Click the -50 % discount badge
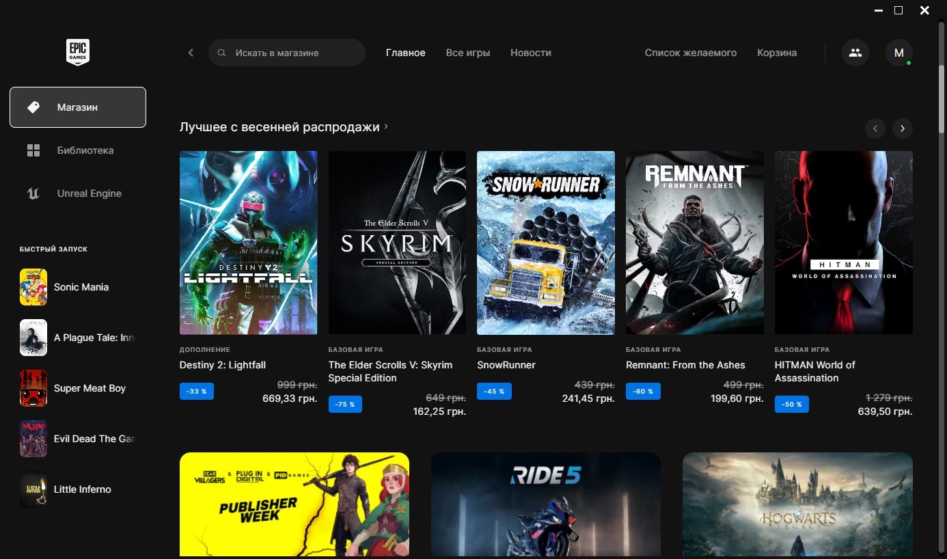Screen dimensions: 947x559 point(792,405)
